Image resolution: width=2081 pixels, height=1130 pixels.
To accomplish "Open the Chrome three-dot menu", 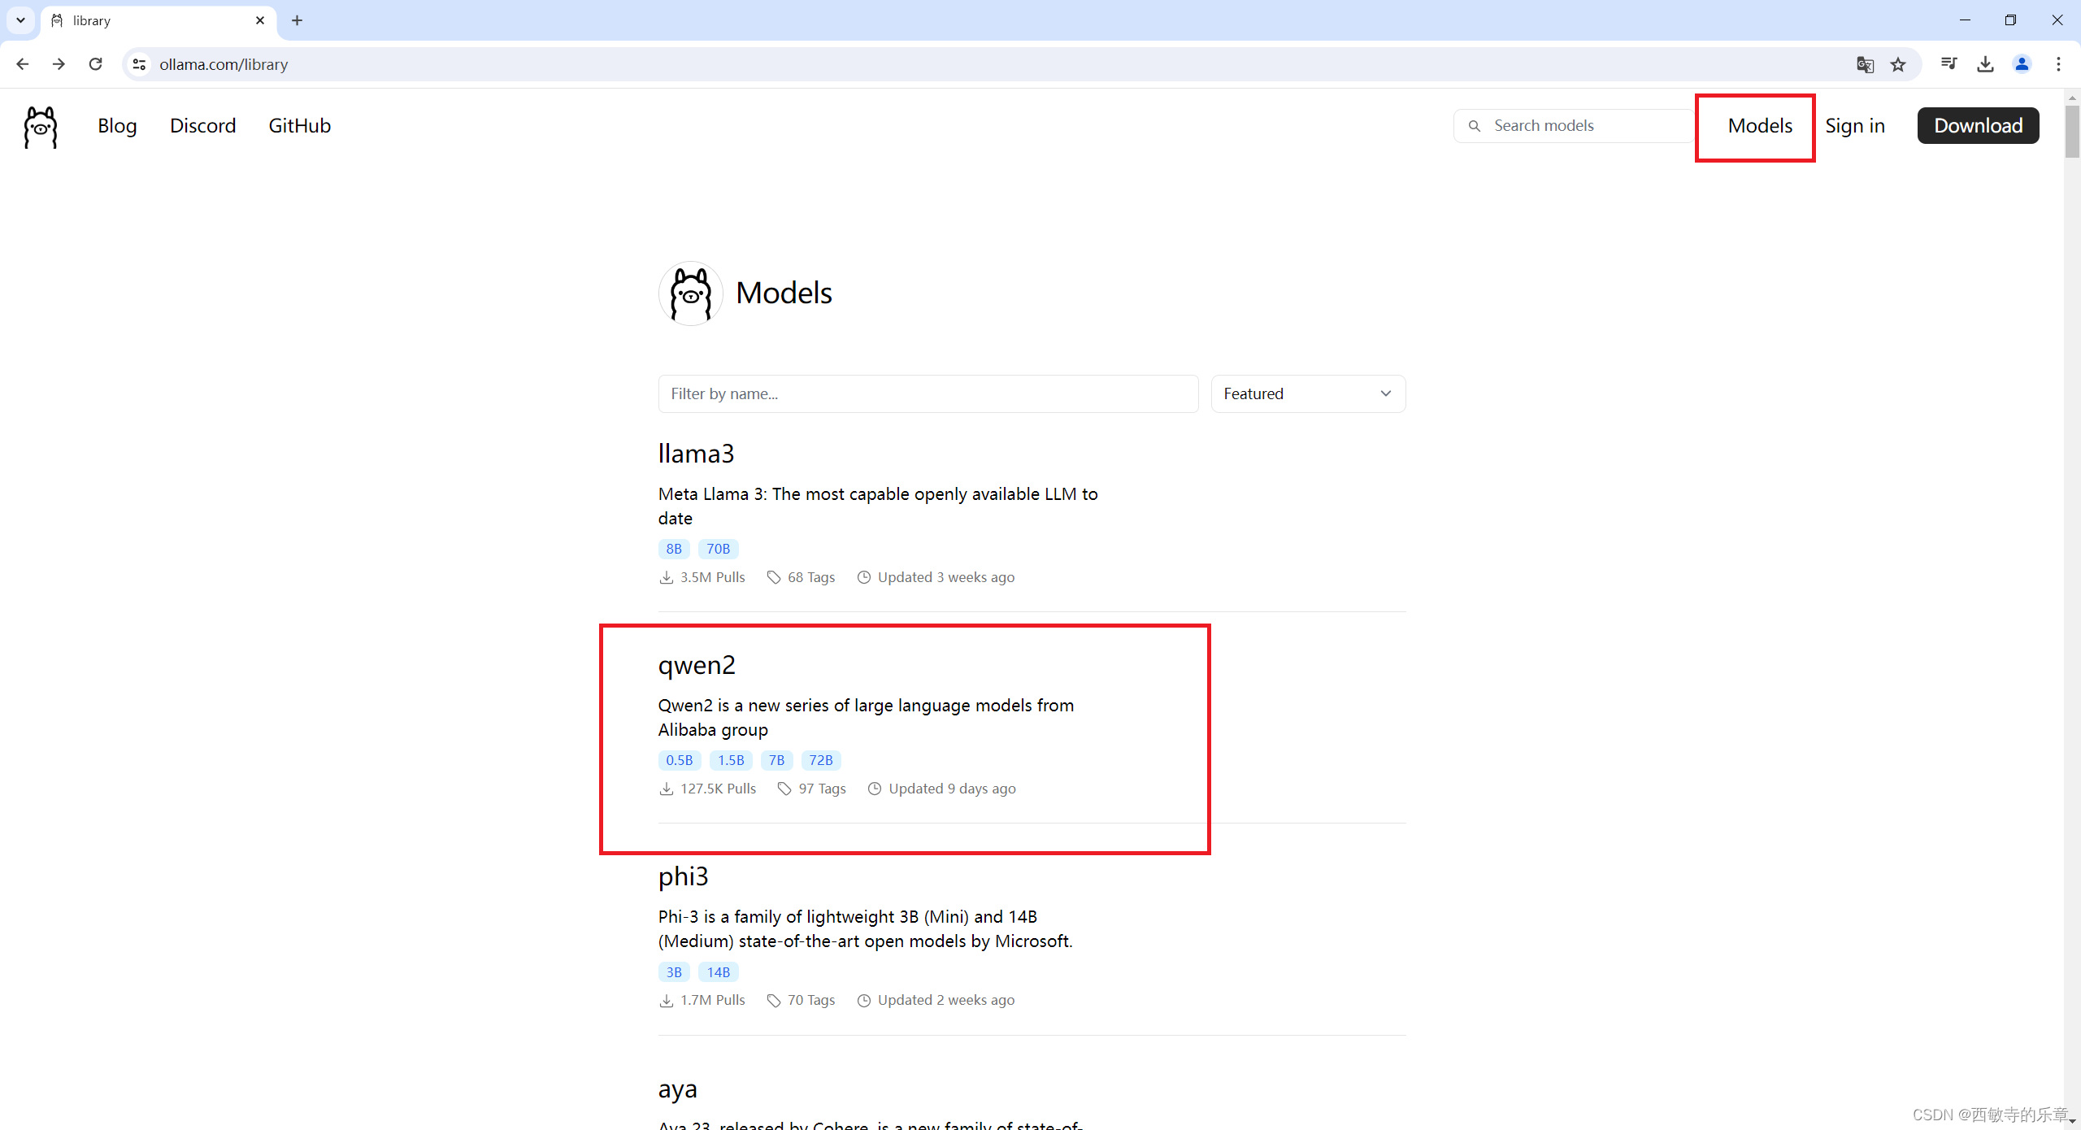I will pos(2058,64).
